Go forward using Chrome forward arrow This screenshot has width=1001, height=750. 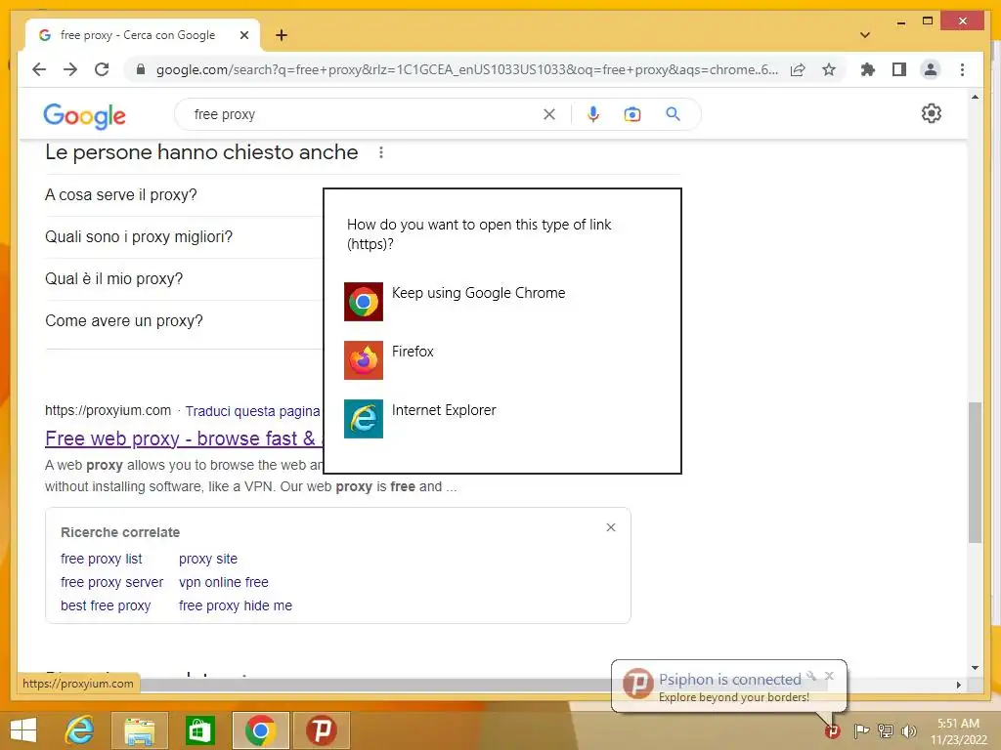coord(70,69)
